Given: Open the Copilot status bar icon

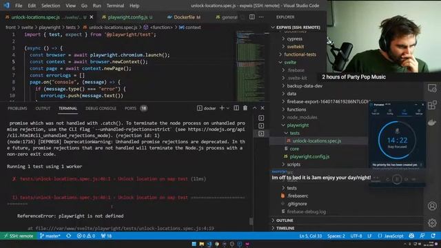Looking at the screenshot, I should pyautogui.click(x=411, y=236).
